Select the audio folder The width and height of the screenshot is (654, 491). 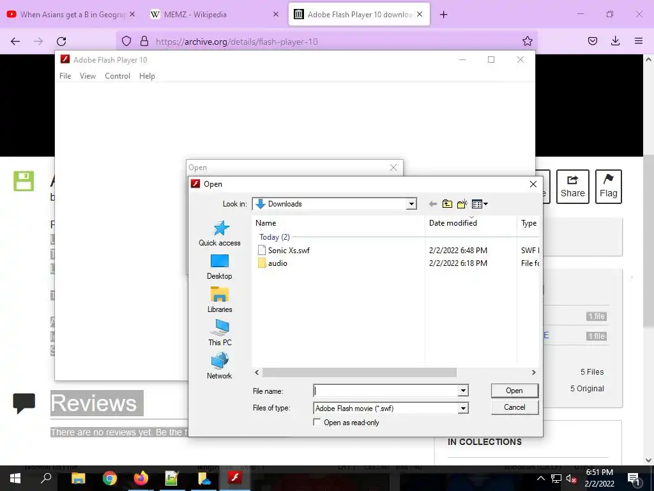pos(273,263)
